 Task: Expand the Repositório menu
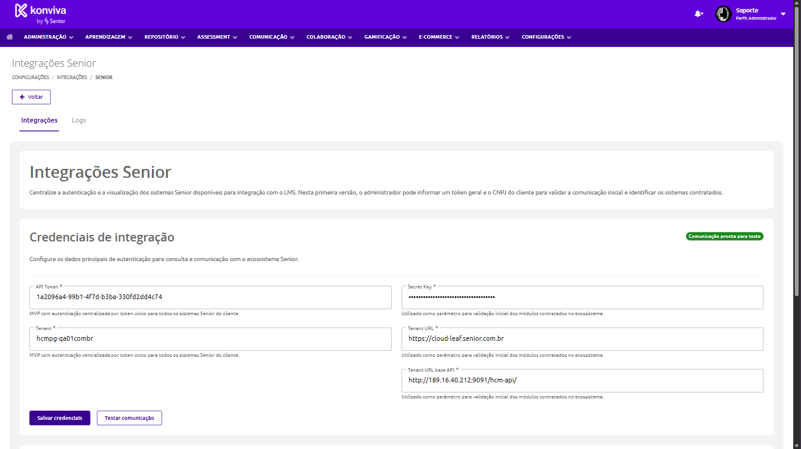pos(165,37)
